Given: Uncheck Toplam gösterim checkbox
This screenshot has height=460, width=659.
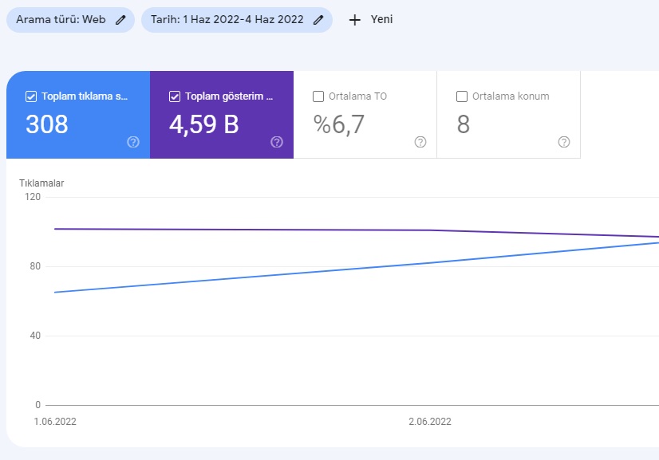Looking at the screenshot, I should tap(175, 96).
